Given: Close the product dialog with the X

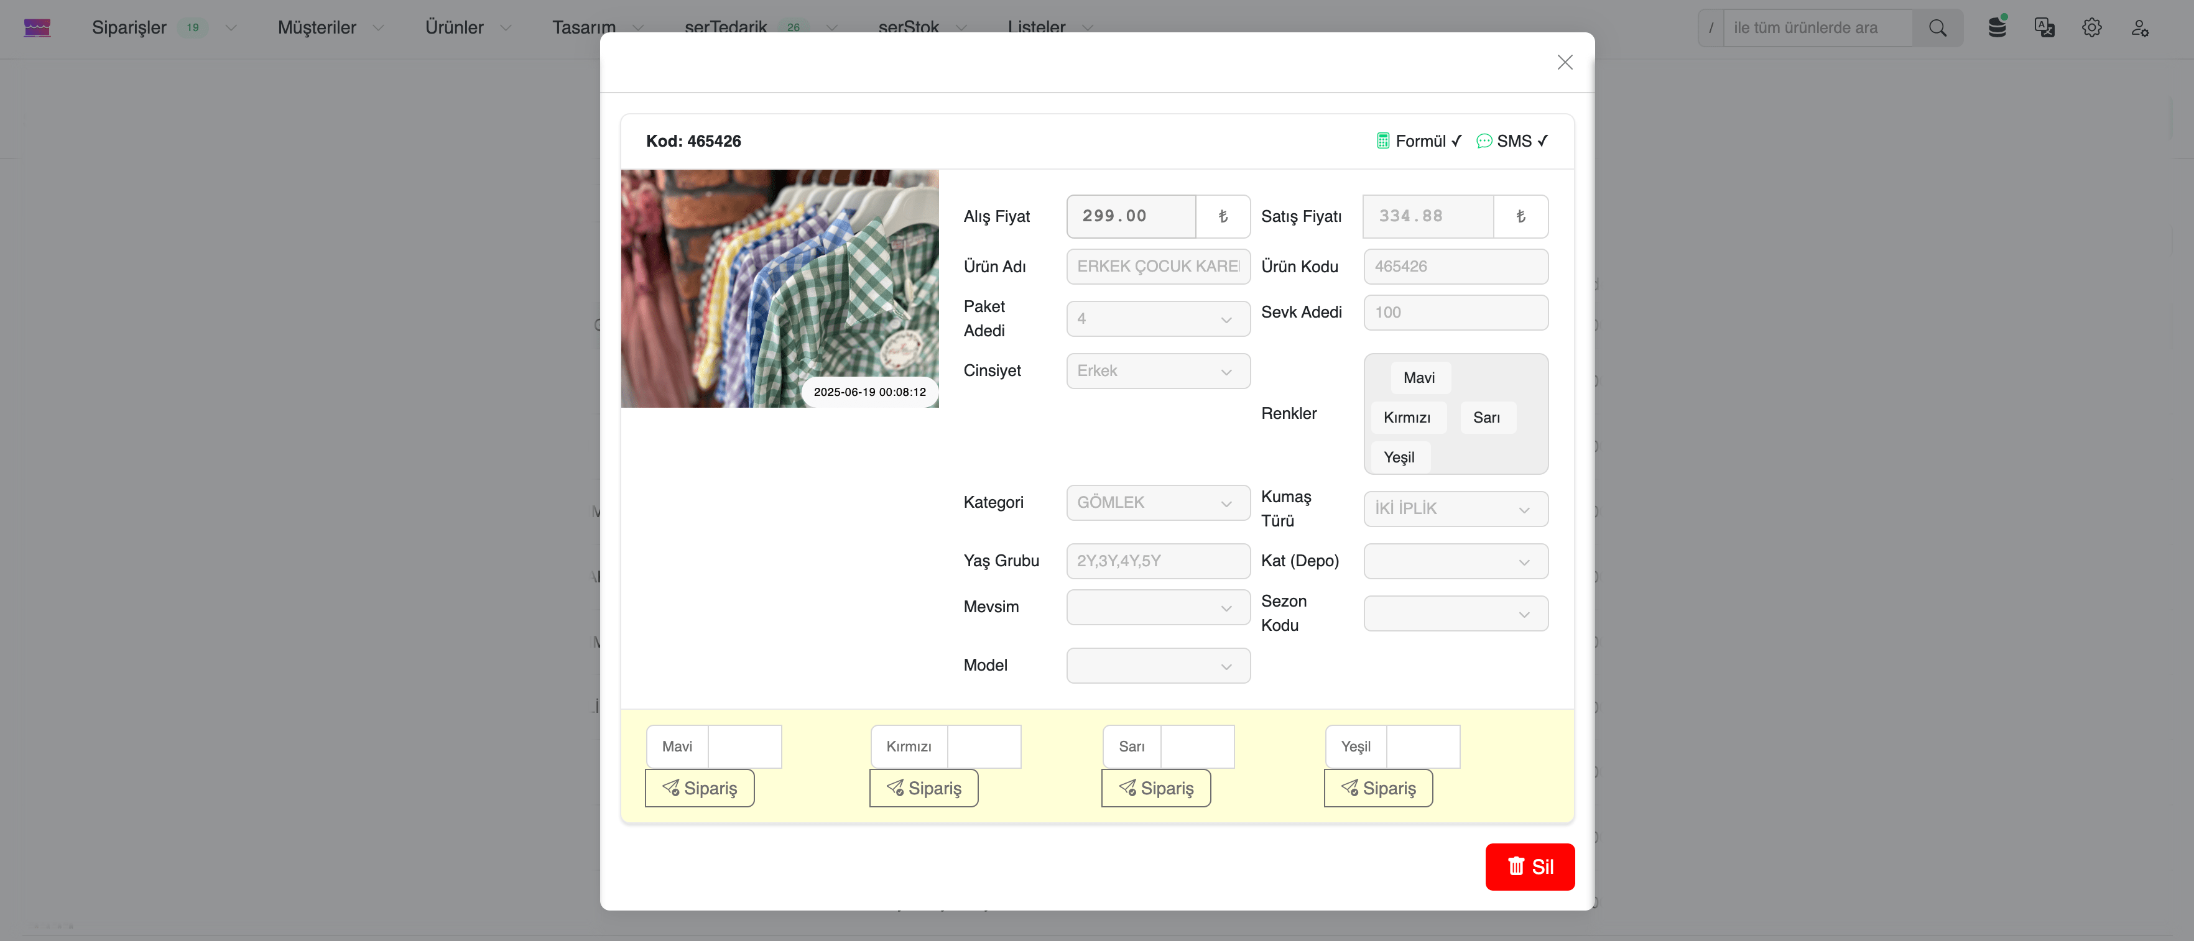Looking at the screenshot, I should (x=1565, y=62).
